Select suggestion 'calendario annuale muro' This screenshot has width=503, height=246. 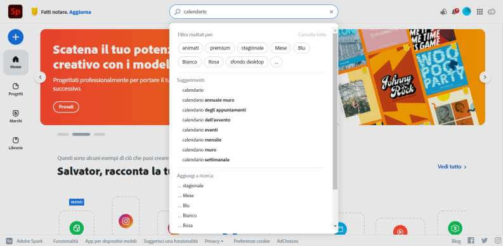pos(208,100)
